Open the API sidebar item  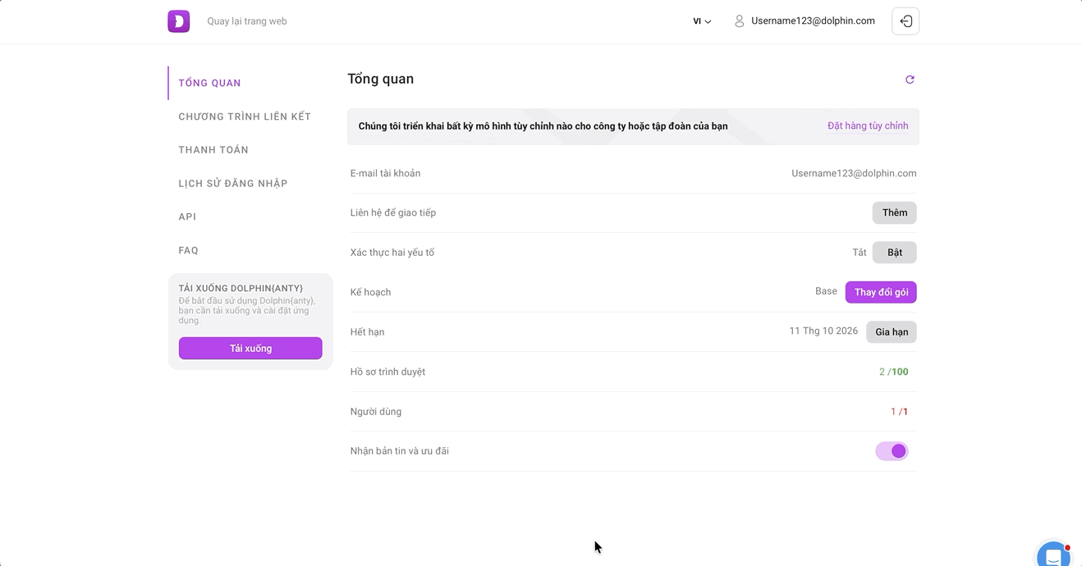(x=187, y=217)
